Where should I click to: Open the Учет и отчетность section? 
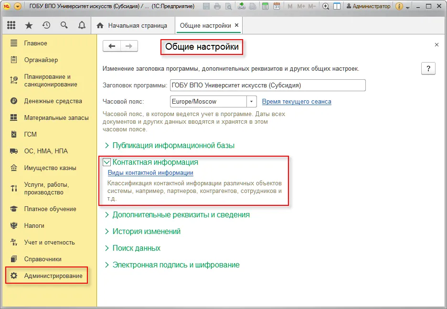[49, 242]
